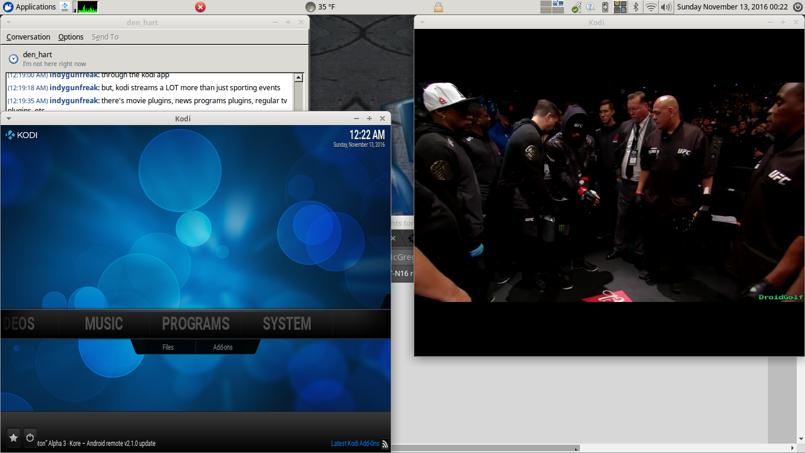Click the 'I'm not here right now' status
Viewport: 805px width, 453px height.
point(54,64)
